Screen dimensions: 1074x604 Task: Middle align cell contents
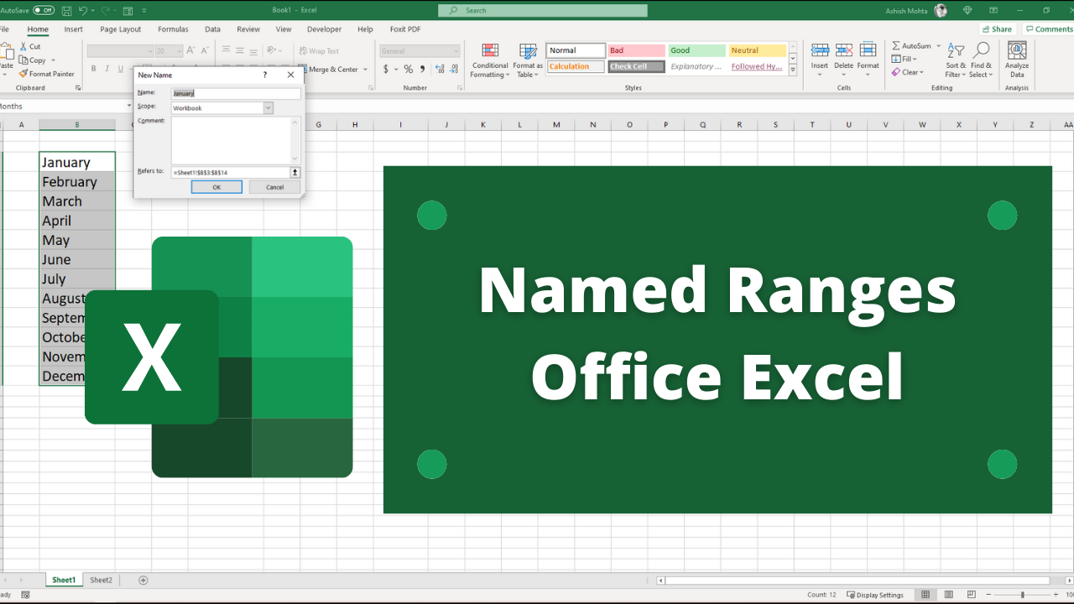[241, 50]
